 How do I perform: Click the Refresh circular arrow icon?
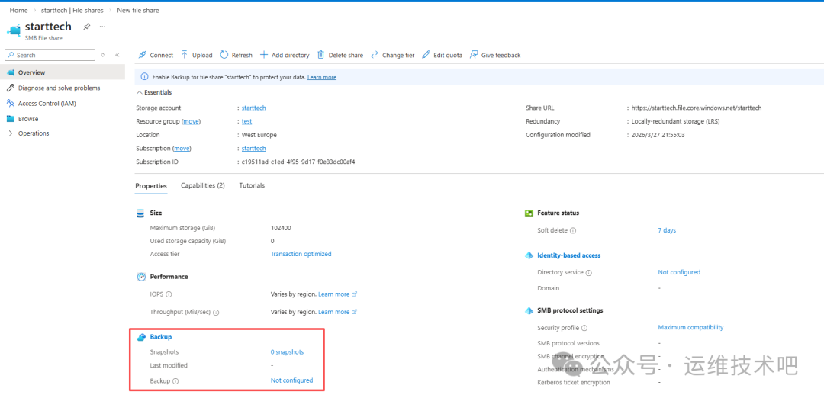pos(224,55)
